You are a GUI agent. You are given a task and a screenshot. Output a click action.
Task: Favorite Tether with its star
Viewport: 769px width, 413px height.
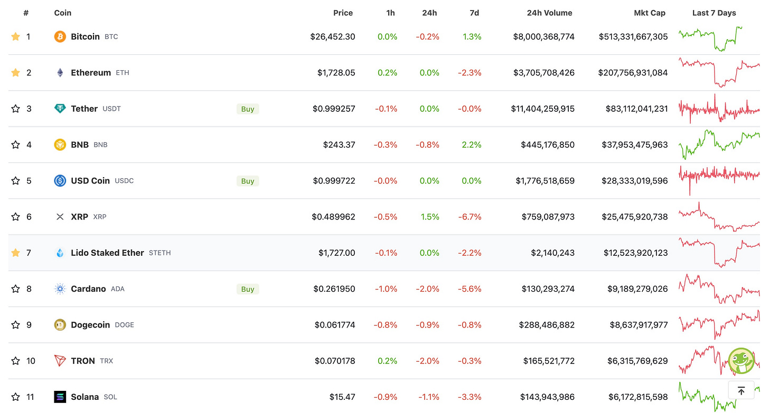[15, 109]
